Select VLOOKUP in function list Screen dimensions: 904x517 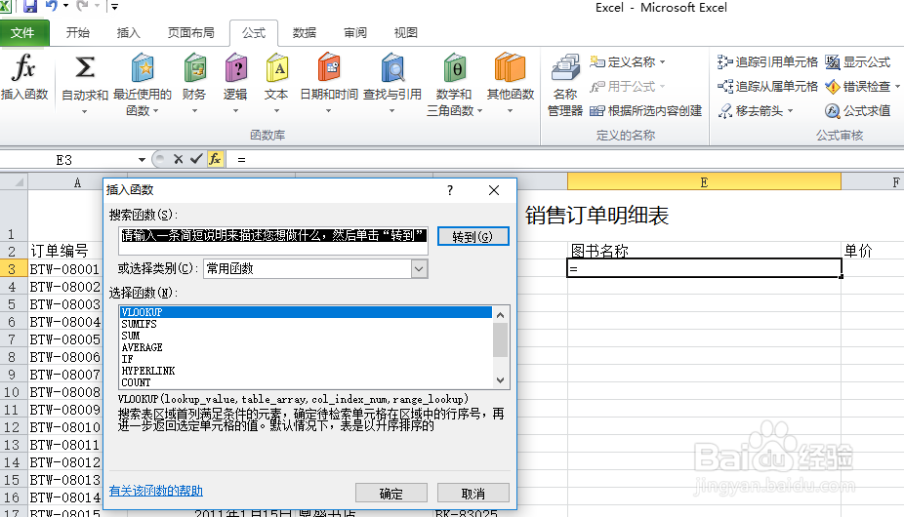pos(306,312)
